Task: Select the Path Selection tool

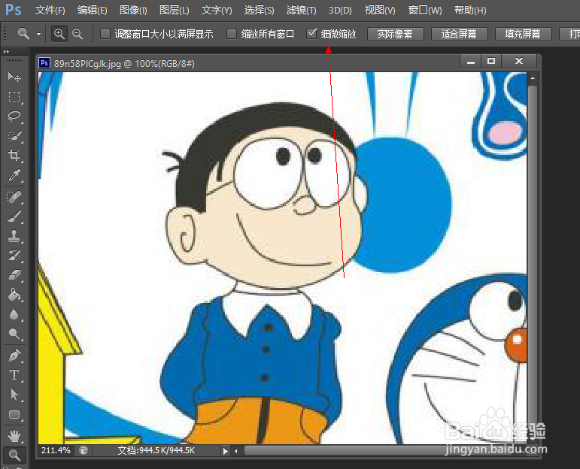Action: click(14, 395)
